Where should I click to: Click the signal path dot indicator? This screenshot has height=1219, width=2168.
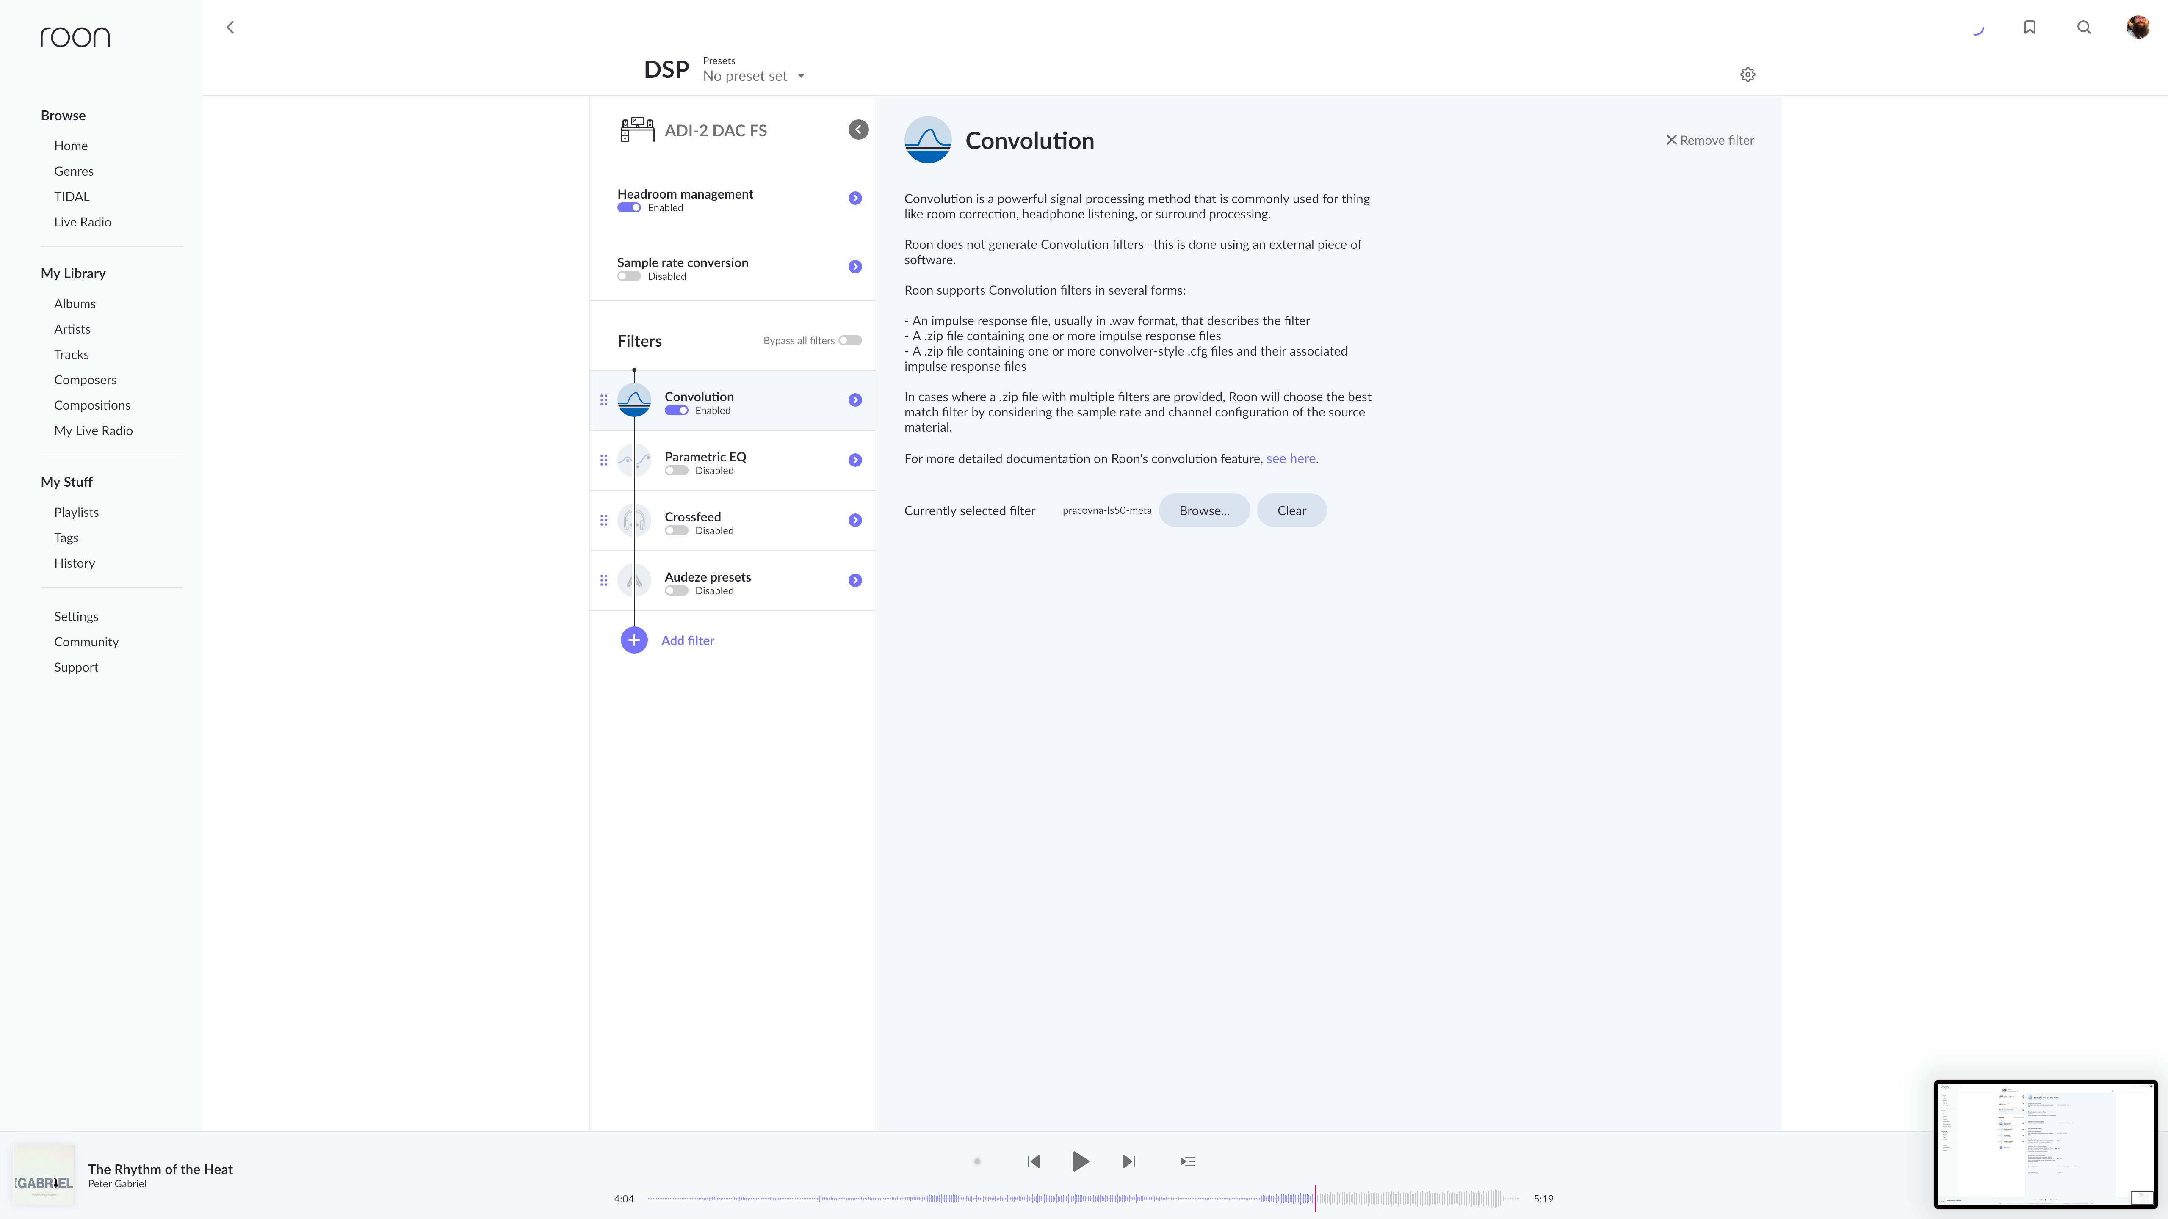point(977,1162)
